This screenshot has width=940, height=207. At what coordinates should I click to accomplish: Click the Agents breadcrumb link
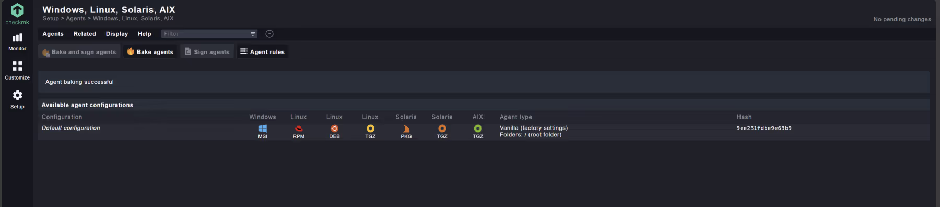click(x=76, y=19)
